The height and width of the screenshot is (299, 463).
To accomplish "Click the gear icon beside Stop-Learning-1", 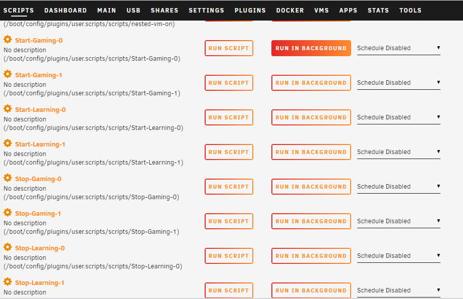I will coord(8,281).
